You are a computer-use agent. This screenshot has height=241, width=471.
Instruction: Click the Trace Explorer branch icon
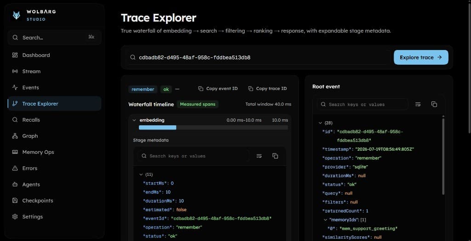(x=15, y=104)
